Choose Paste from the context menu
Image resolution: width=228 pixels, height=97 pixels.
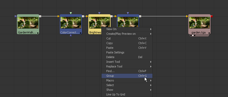127,48
